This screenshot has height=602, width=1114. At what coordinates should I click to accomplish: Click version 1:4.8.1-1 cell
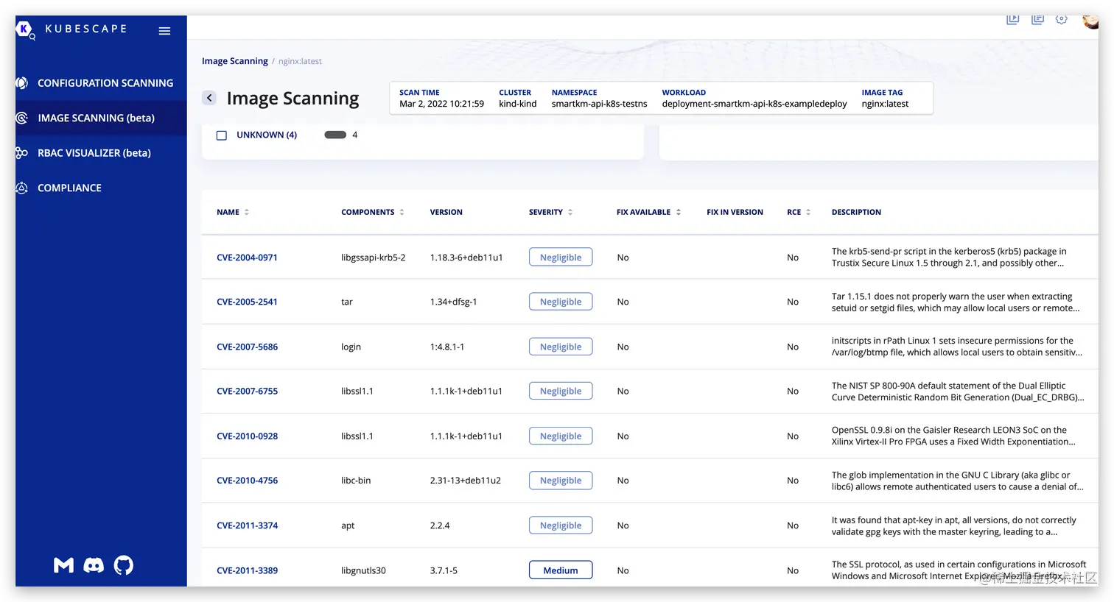point(447,347)
